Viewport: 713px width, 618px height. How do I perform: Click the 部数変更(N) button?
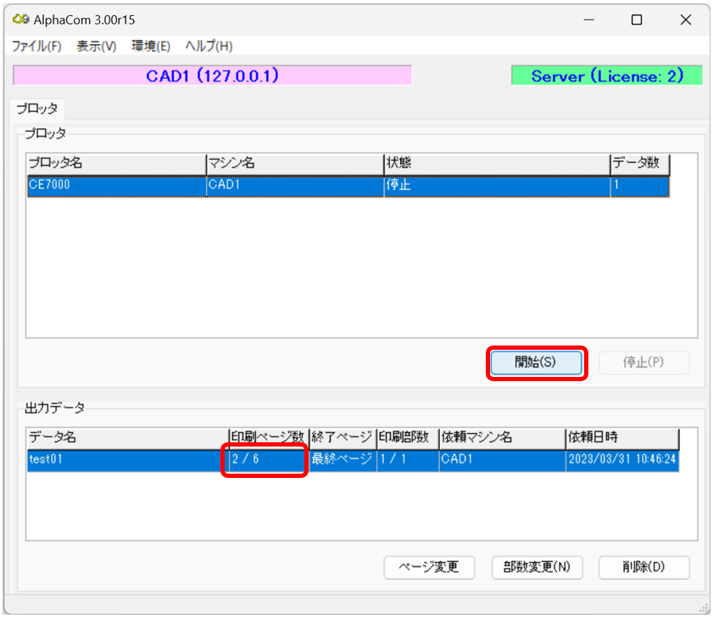coord(537,567)
